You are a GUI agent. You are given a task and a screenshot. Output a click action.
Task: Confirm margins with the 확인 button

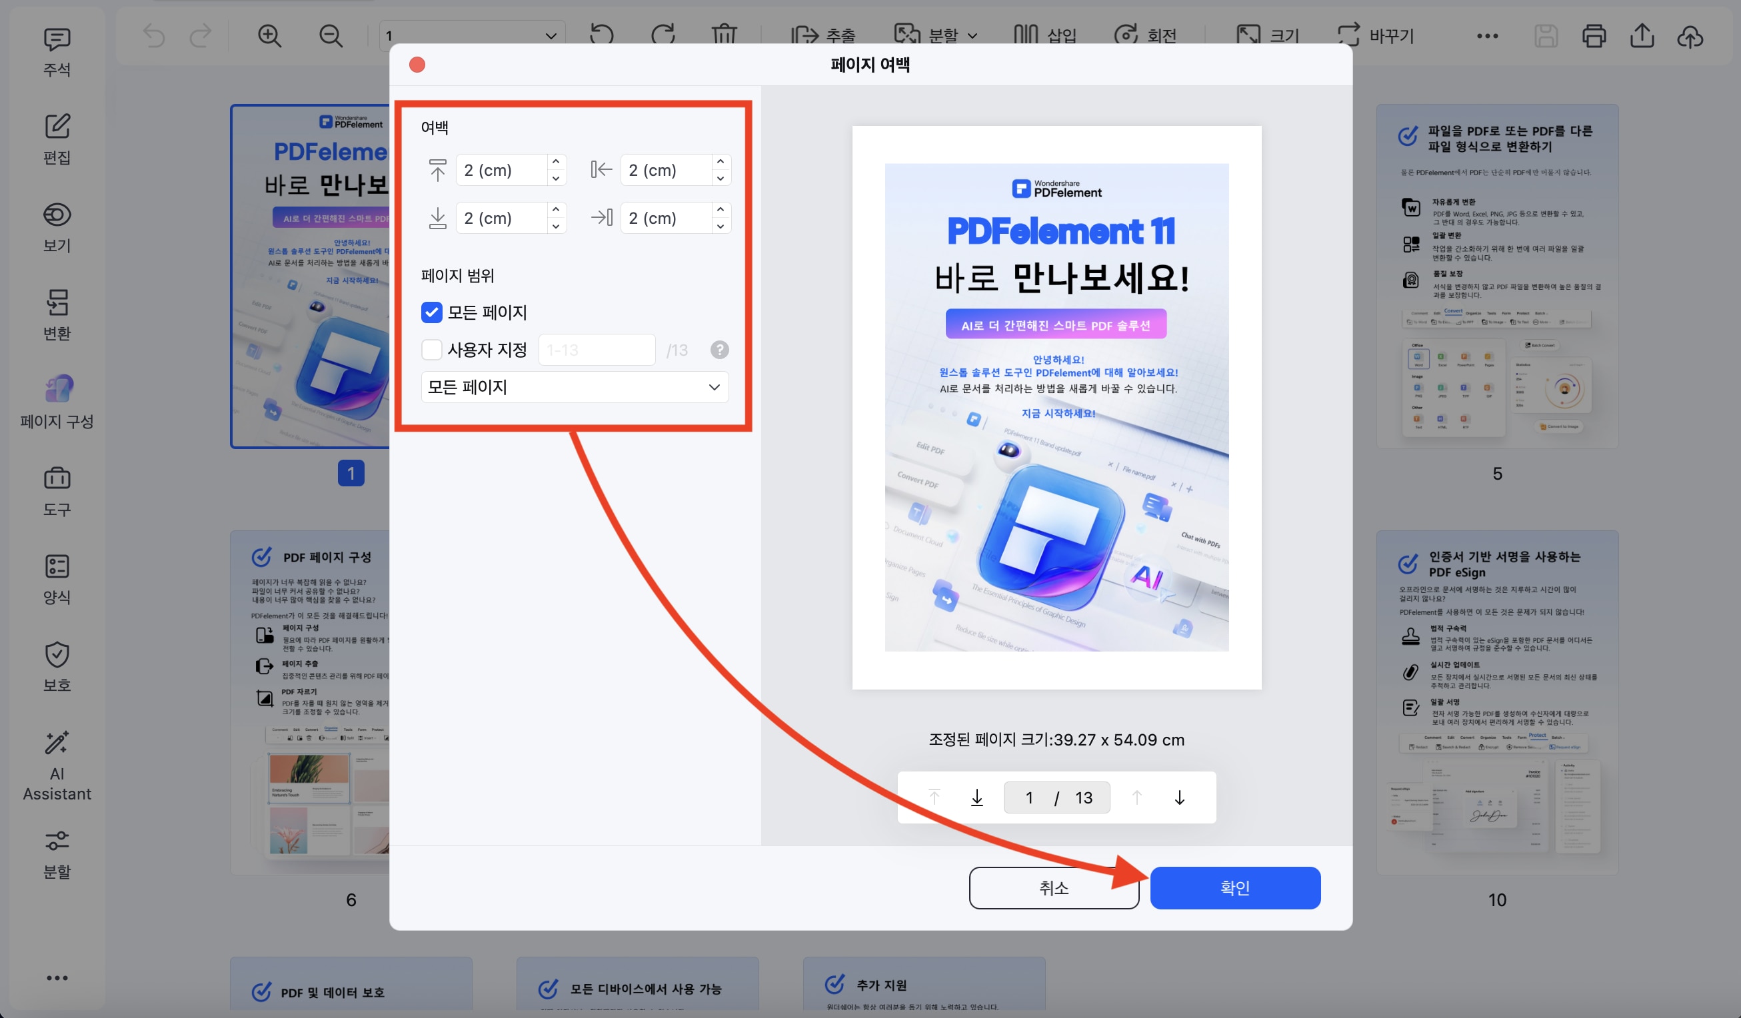click(x=1234, y=888)
